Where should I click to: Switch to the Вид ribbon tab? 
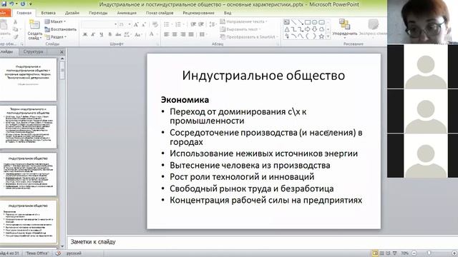(228, 13)
